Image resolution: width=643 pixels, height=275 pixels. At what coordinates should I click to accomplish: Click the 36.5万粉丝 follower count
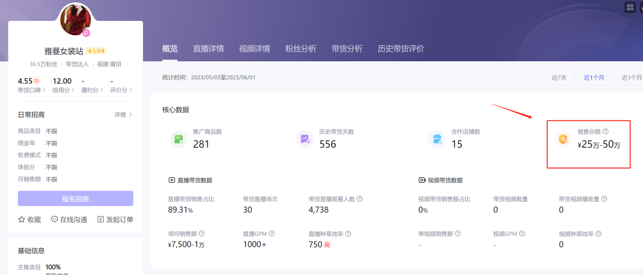point(43,64)
